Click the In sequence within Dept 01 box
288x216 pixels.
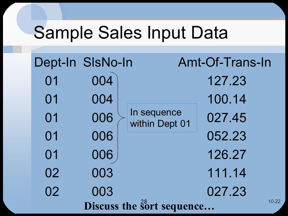[x=162, y=118]
